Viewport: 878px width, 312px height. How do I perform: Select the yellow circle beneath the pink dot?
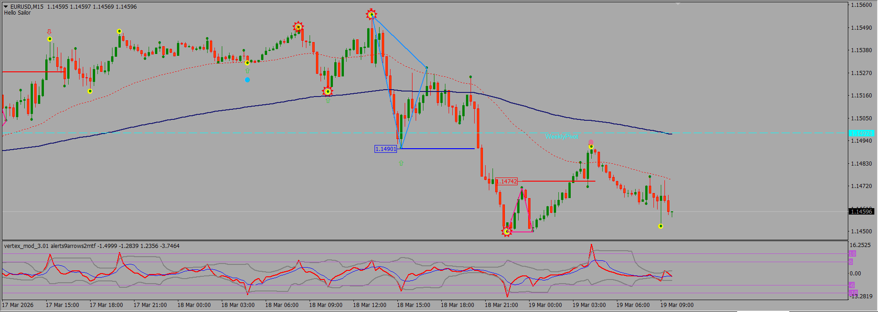coord(591,147)
